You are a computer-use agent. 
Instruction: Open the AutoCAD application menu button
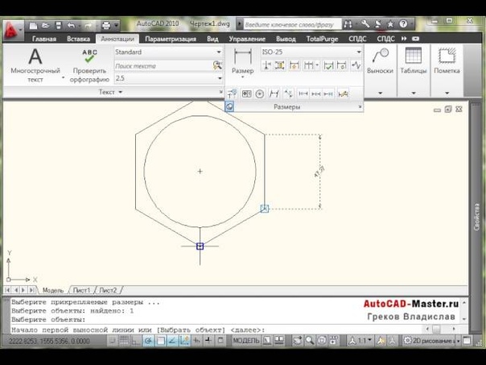point(13,31)
